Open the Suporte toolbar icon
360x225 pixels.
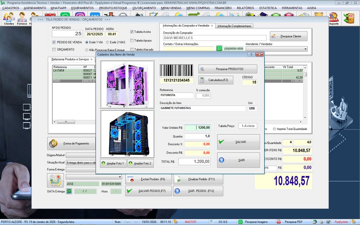tap(334, 18)
